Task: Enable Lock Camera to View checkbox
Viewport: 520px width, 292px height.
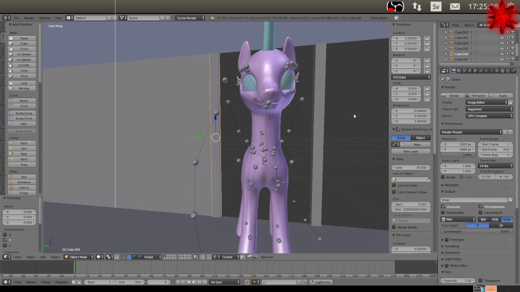Action: pos(394,192)
